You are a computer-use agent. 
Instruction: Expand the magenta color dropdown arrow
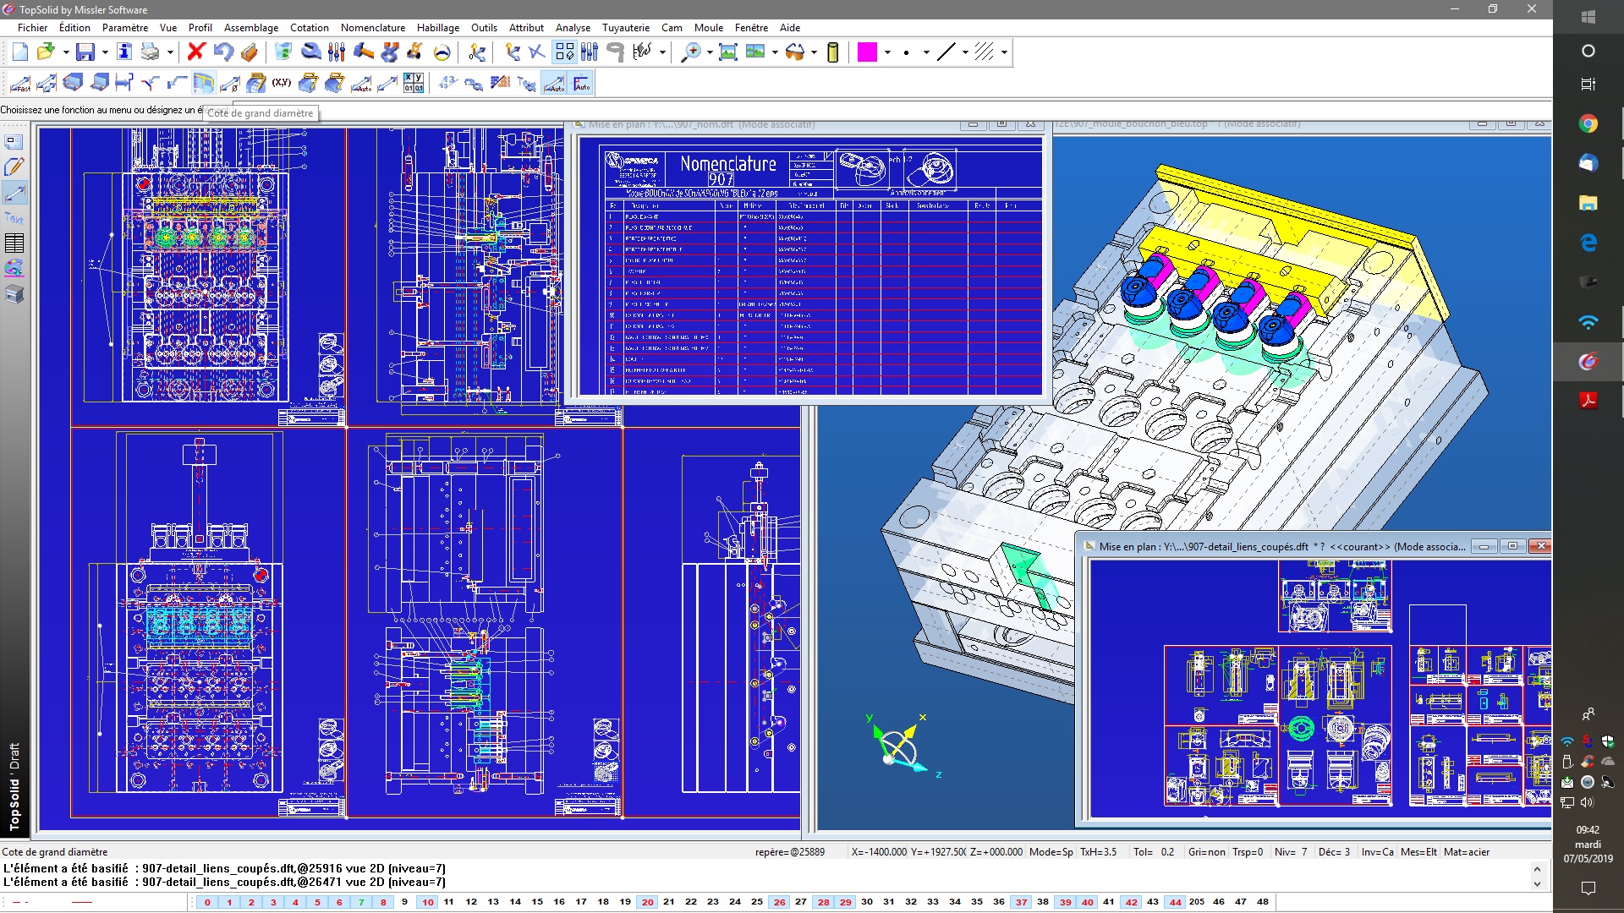point(887,52)
